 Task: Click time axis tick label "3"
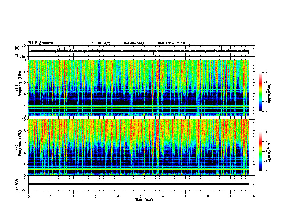coord(96,196)
